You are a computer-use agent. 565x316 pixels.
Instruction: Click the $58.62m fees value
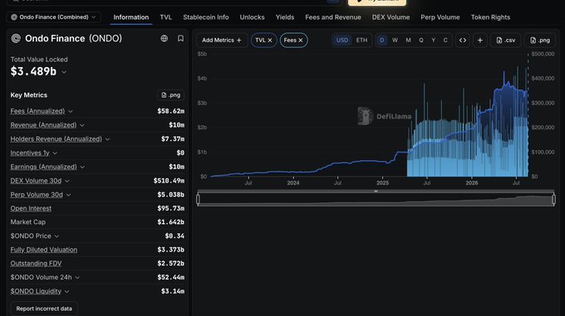[x=171, y=111]
